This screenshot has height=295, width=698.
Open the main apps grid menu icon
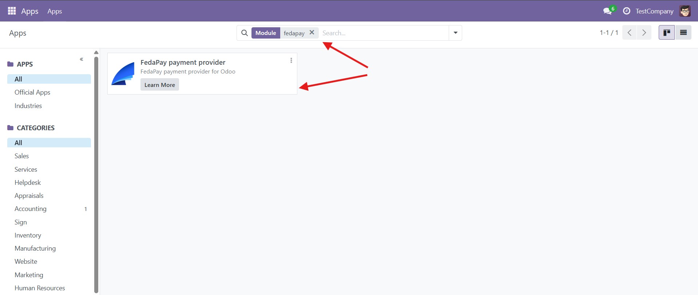coord(12,11)
